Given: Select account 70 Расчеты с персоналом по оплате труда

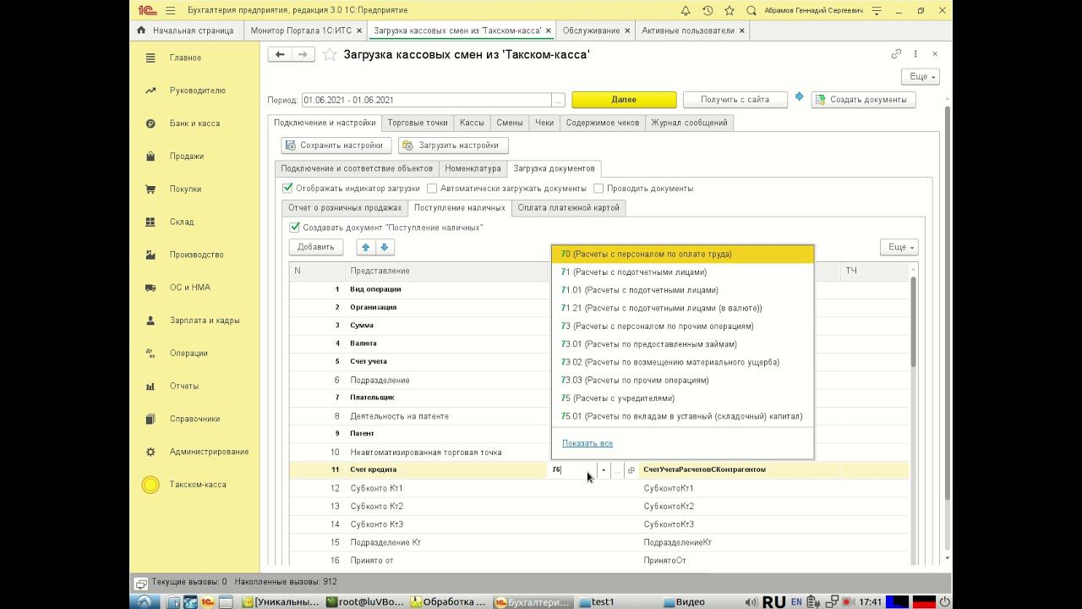Looking at the screenshot, I should click(682, 254).
